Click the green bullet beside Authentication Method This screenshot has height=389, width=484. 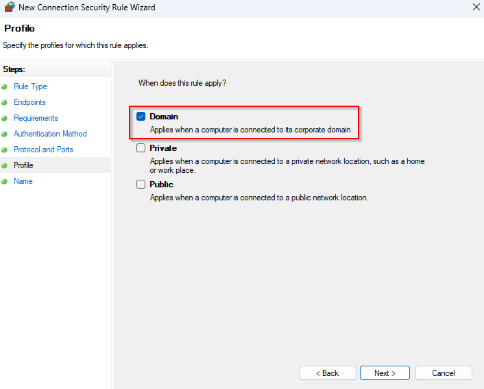(x=5, y=134)
